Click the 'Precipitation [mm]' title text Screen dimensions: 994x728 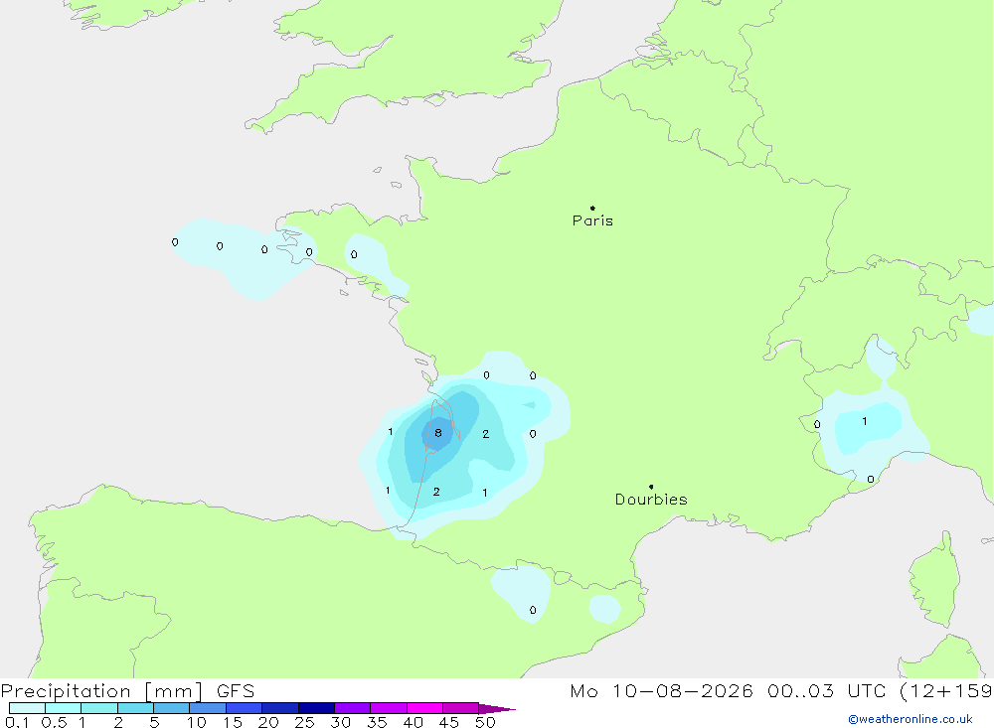pyautogui.click(x=102, y=691)
